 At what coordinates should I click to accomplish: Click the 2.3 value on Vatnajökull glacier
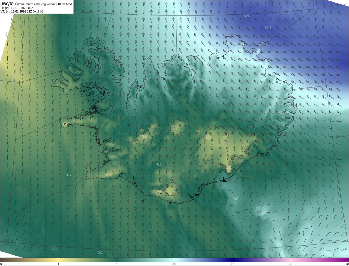pos(208,138)
